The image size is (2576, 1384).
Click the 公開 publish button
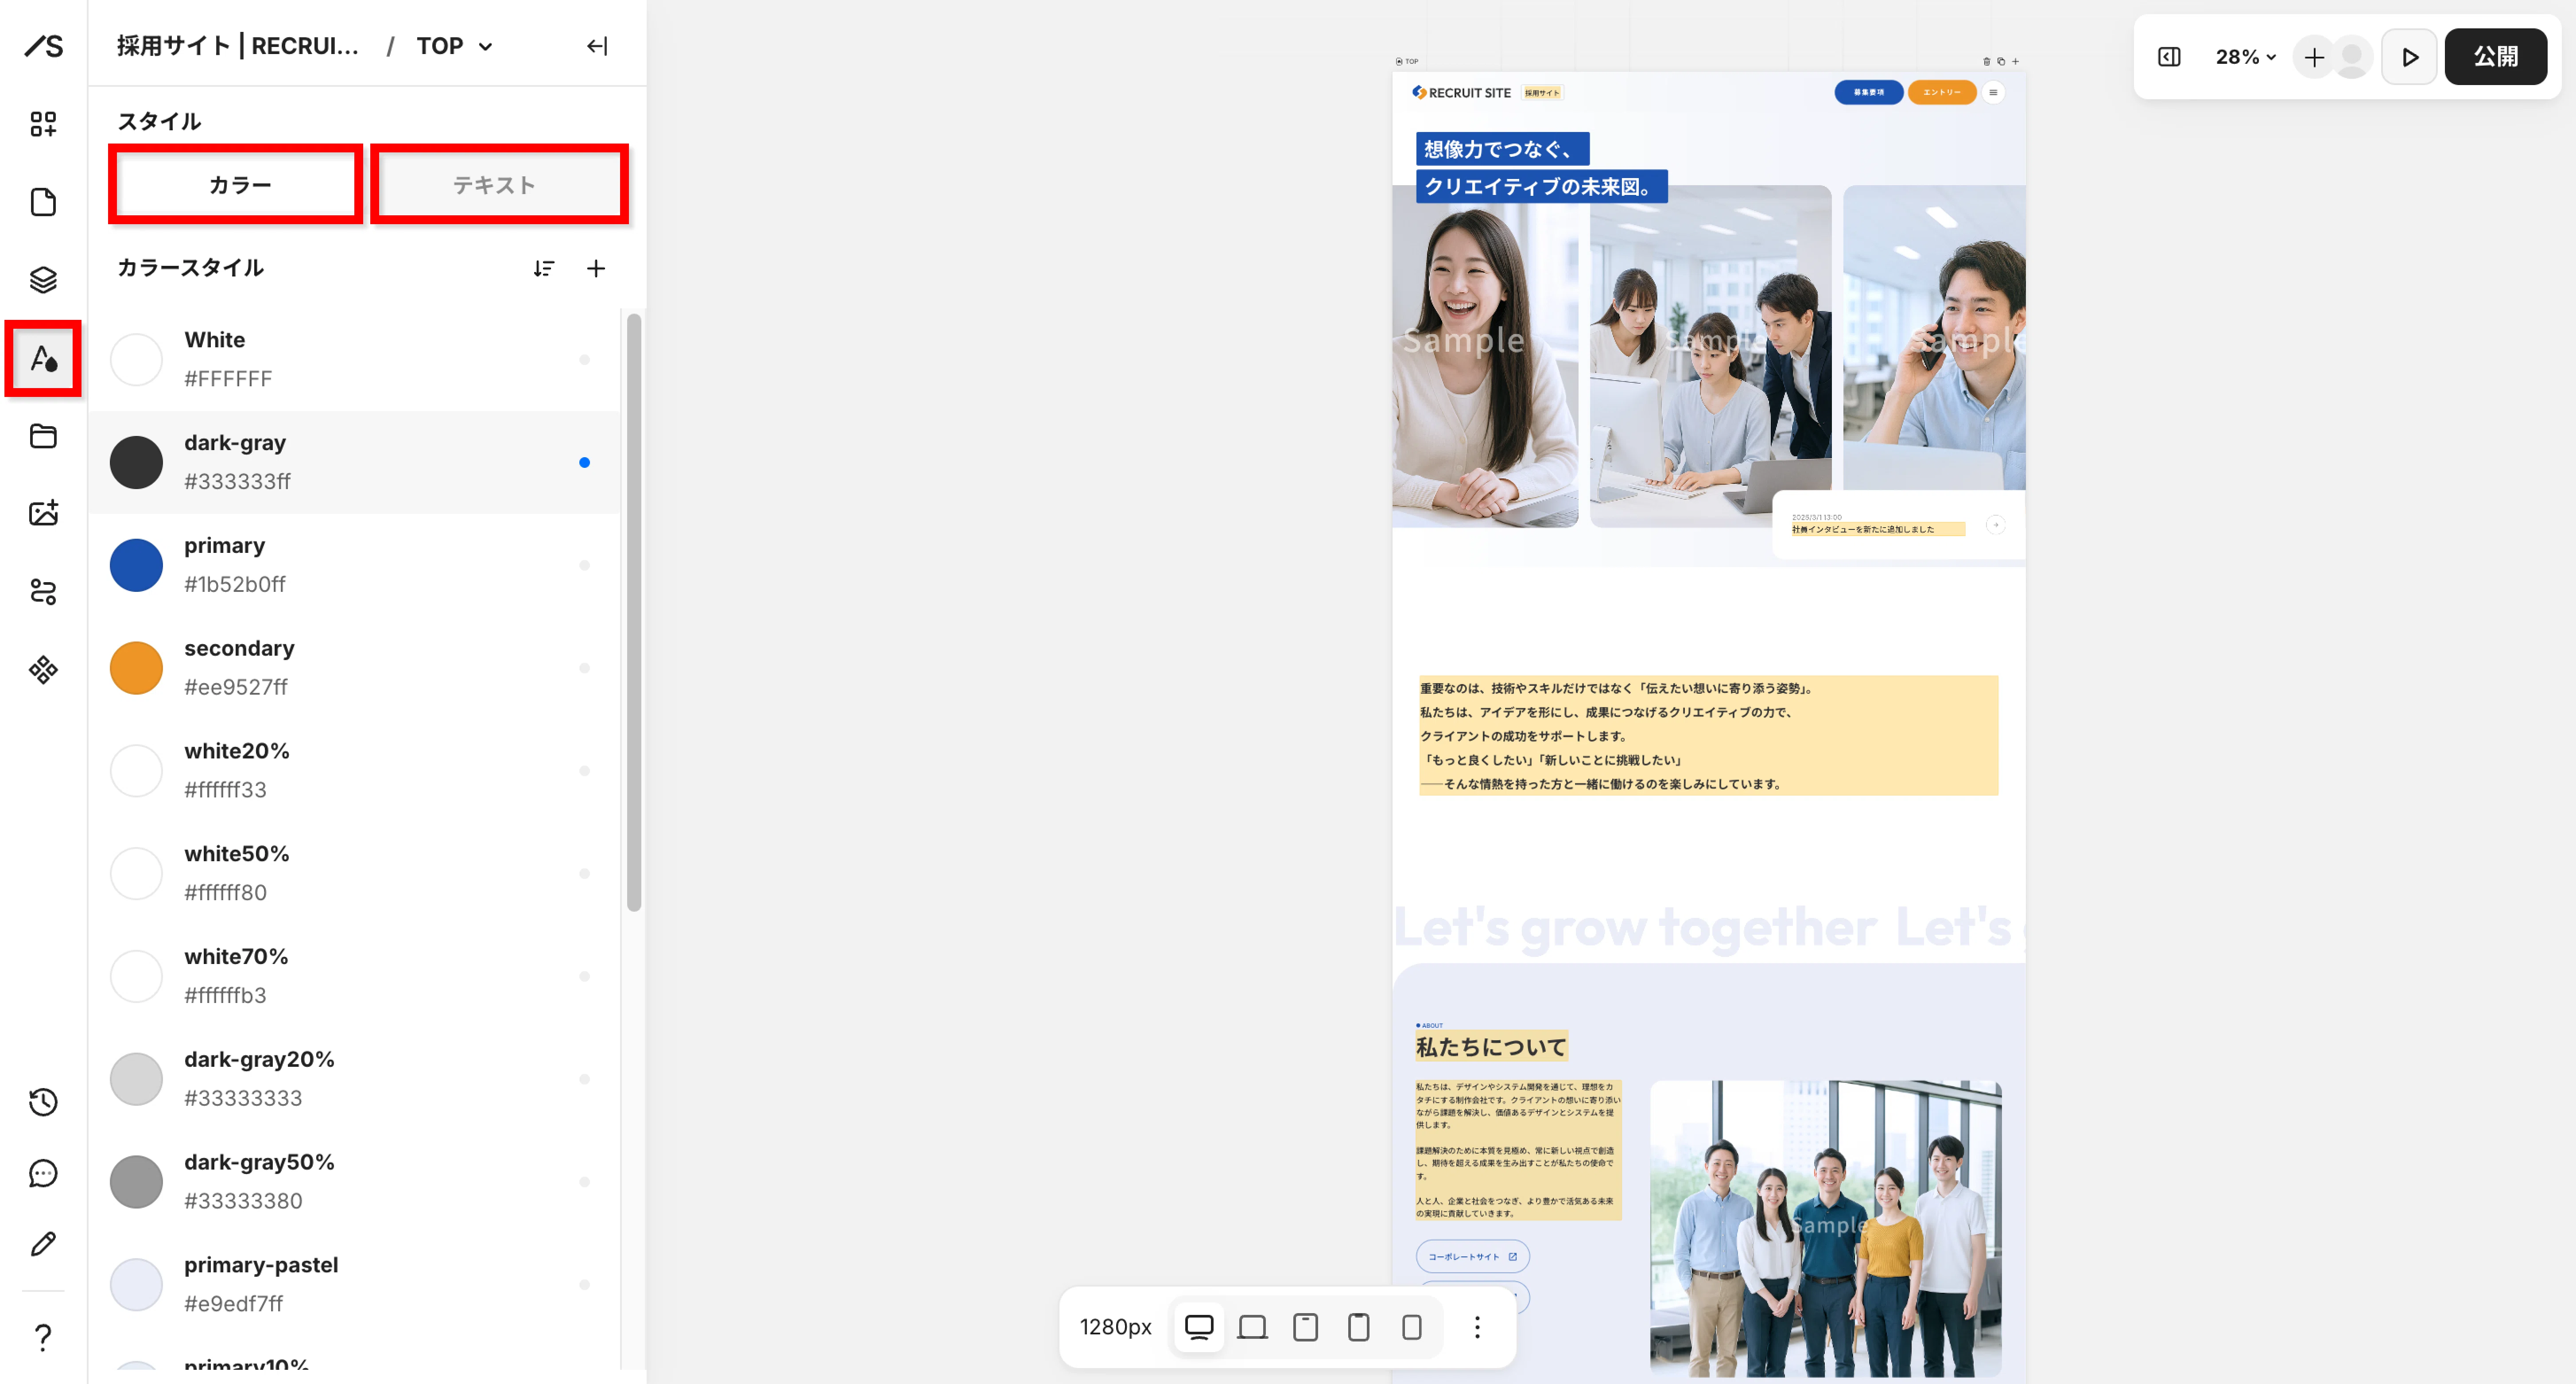click(x=2495, y=57)
